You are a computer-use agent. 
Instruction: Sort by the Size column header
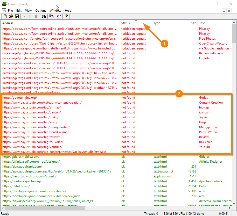tap(188, 23)
